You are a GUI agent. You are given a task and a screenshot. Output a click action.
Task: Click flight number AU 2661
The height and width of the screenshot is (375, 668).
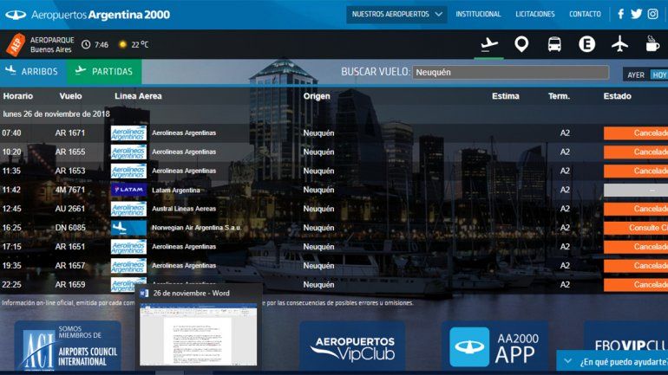70,209
